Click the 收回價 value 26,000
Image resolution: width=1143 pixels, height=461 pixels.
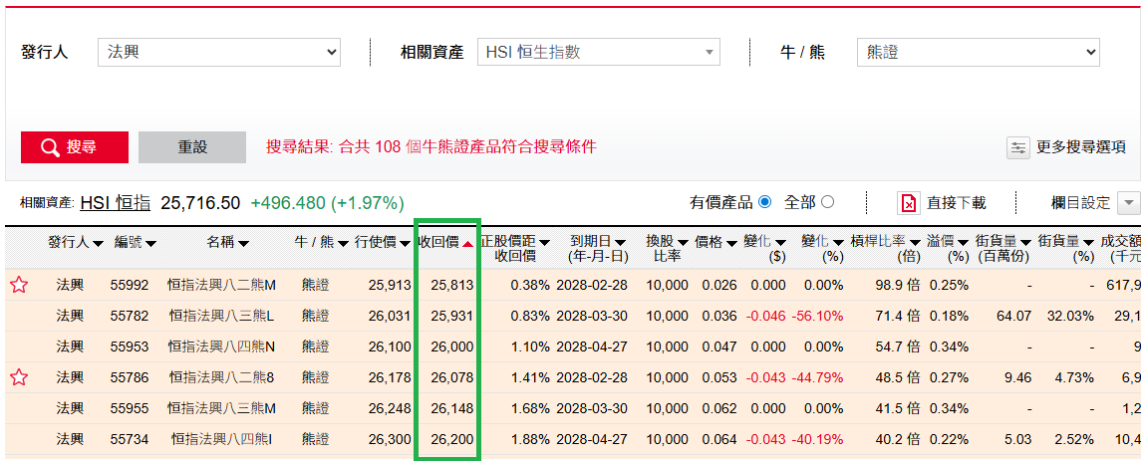click(x=452, y=346)
